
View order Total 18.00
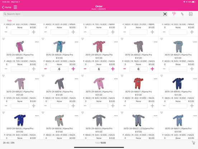point(100,143)
